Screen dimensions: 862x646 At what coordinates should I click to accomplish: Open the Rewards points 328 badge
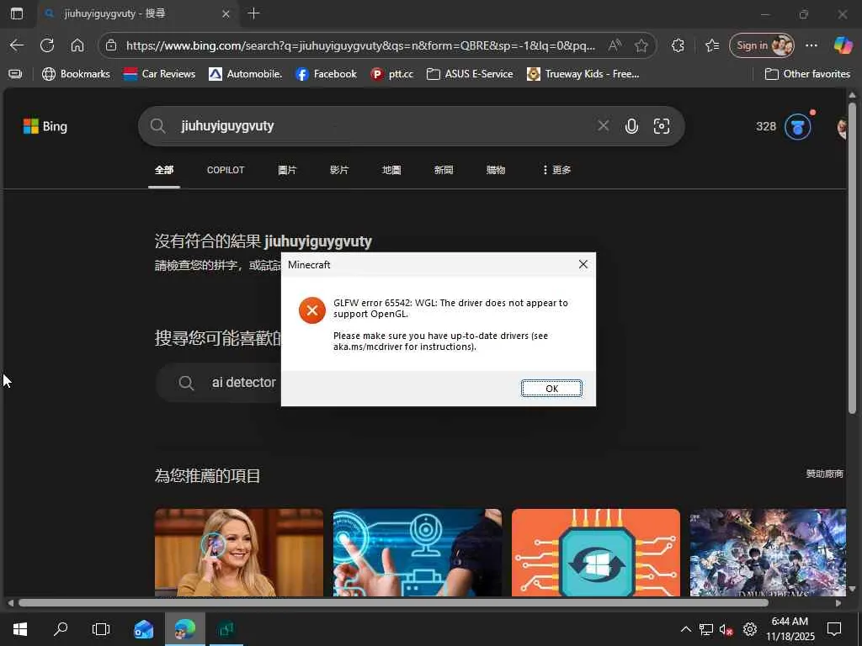click(783, 126)
